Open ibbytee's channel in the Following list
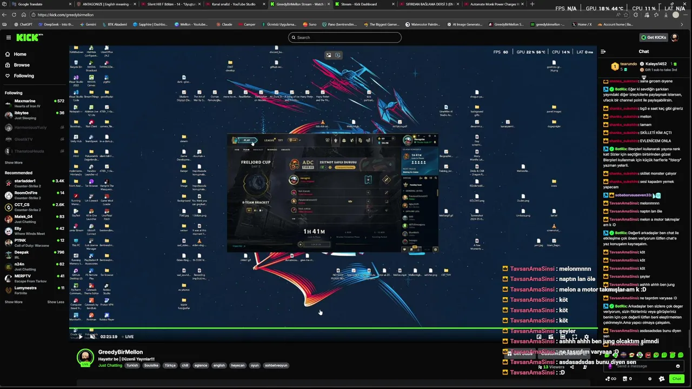Screen dimensions: 692x389 coord(35,115)
